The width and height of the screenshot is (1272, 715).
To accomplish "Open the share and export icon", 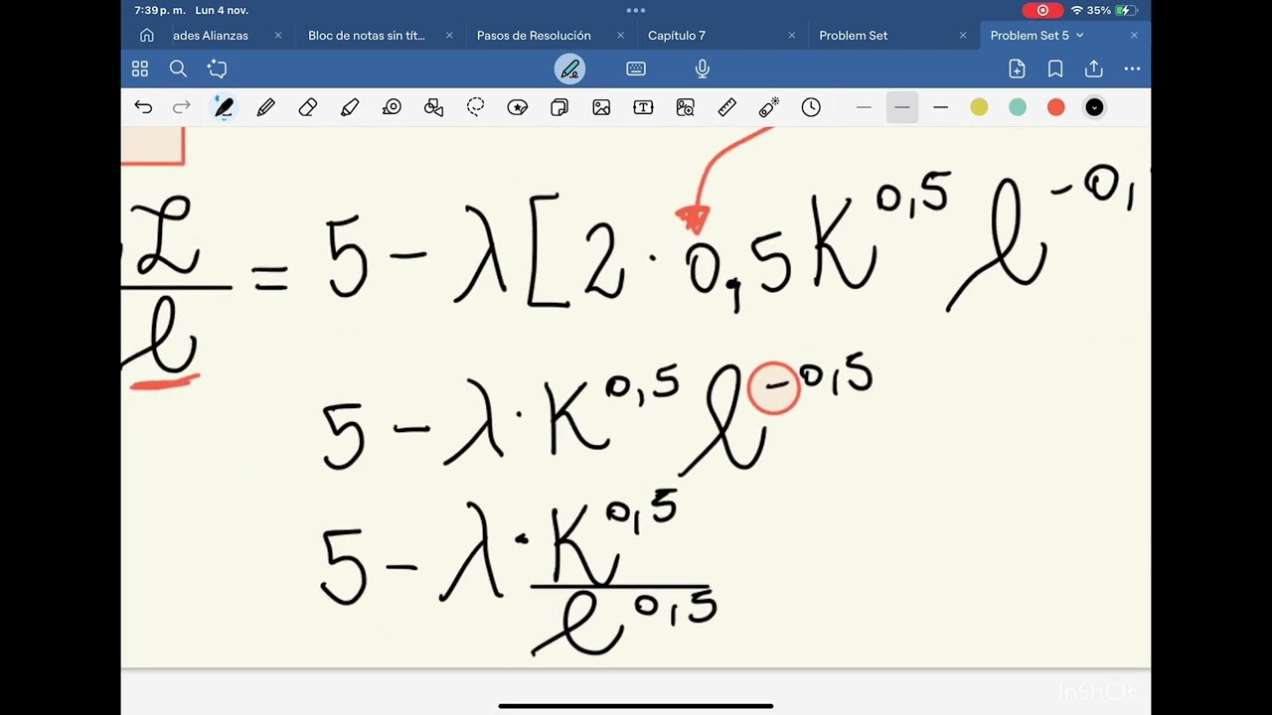I will (x=1094, y=69).
